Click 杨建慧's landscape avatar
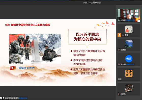The height and width of the screenshot is (100, 142). pos(129,44)
